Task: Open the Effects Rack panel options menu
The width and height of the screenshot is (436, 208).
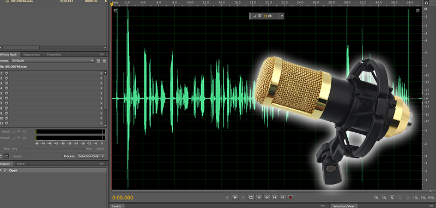Action: [x=102, y=55]
